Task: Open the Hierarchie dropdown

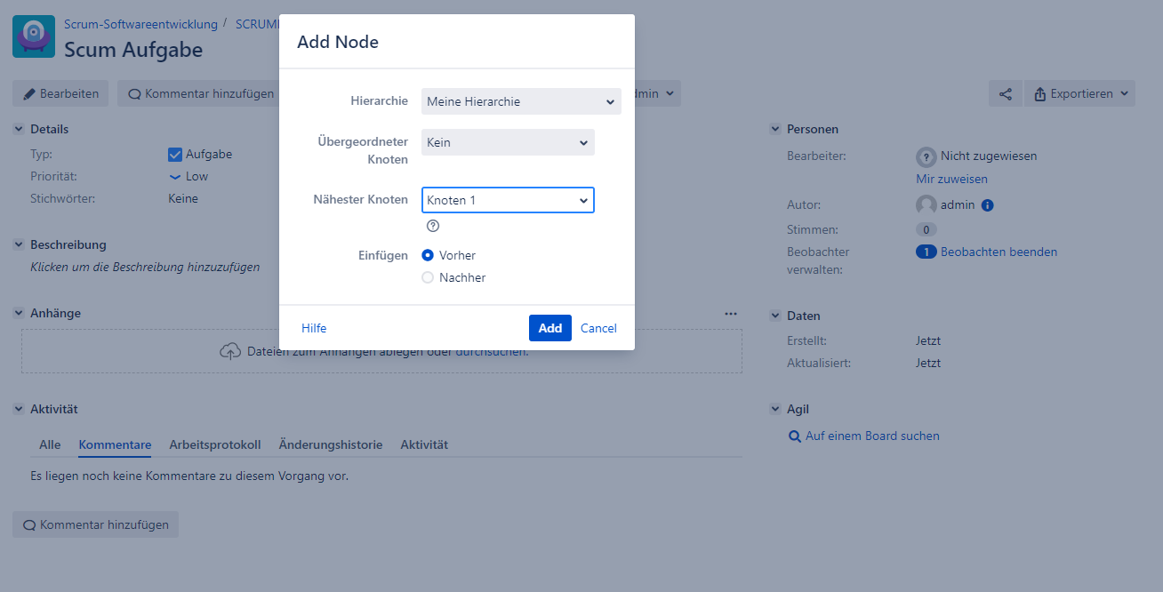Action: coord(521,101)
